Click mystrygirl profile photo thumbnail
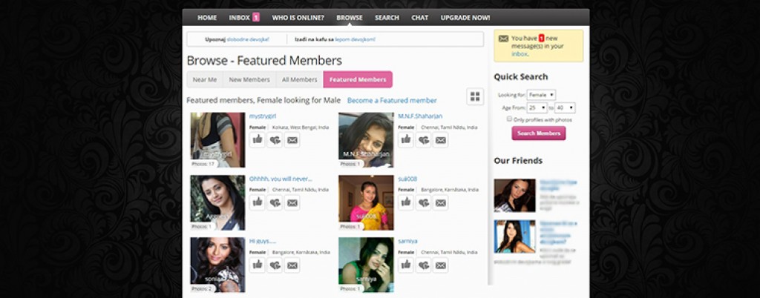The image size is (760, 298). (217, 140)
